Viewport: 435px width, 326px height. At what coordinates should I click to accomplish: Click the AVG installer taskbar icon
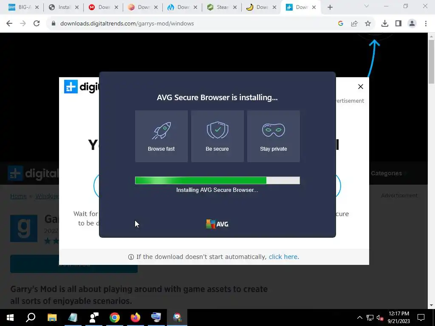click(x=177, y=318)
